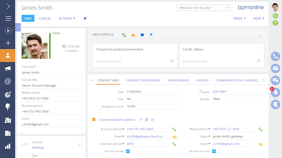Open the notifications bell icon
Viewport: 282px width, 158px height.
[275, 93]
